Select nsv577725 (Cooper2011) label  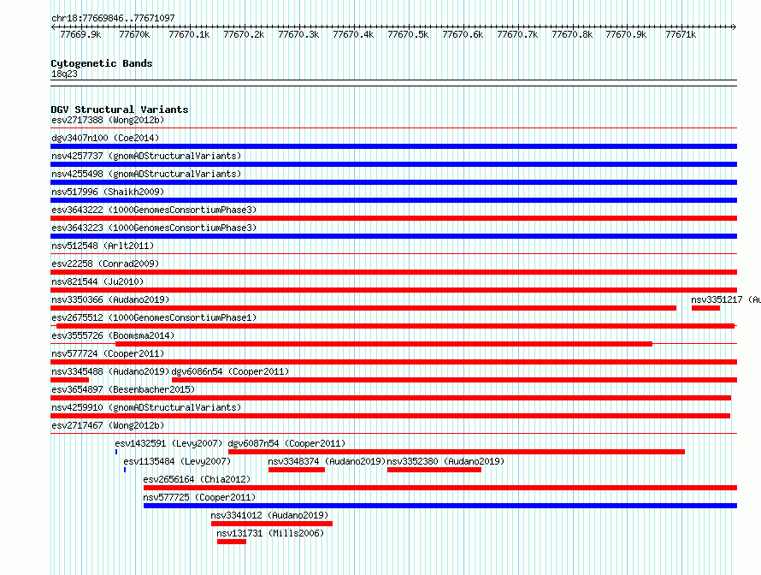coord(199,497)
